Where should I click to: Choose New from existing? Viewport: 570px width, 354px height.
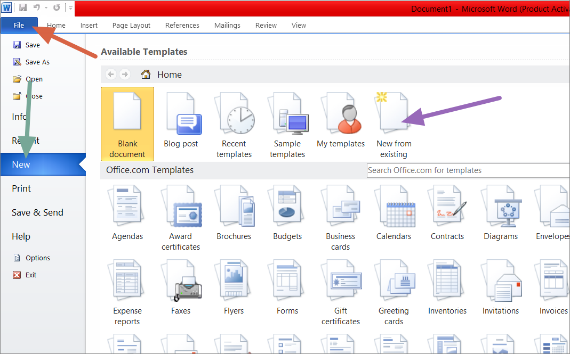394,121
